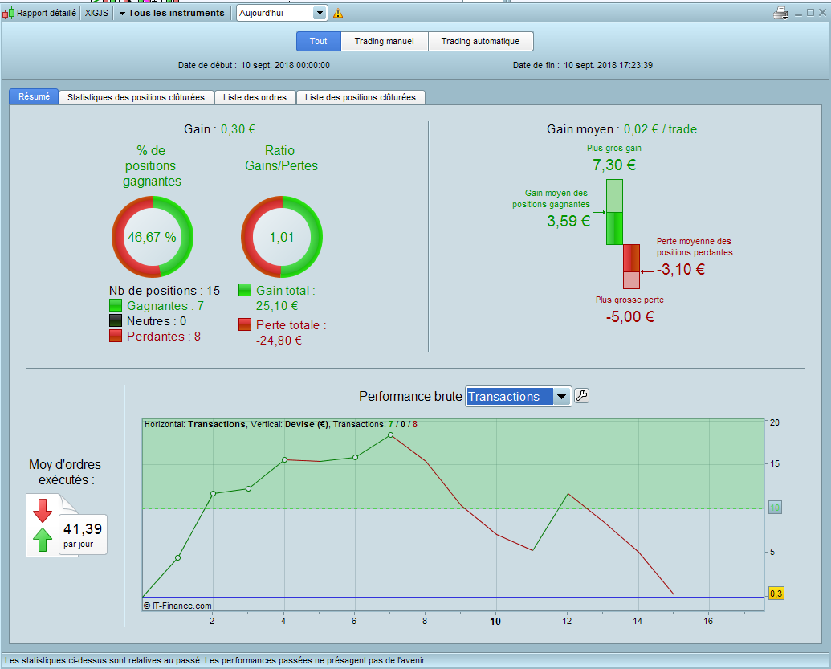The image size is (831, 669).
Task: Click the yellow warning triangle icon
Action: click(337, 14)
